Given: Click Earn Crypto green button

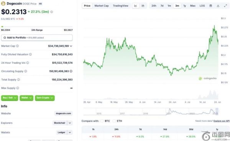Looking at the screenshot, I should (45, 98).
